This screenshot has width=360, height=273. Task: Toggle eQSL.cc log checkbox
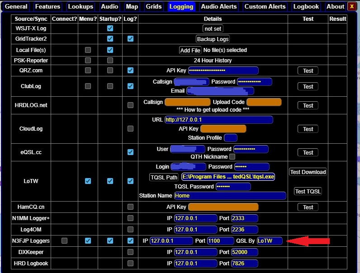(x=130, y=152)
